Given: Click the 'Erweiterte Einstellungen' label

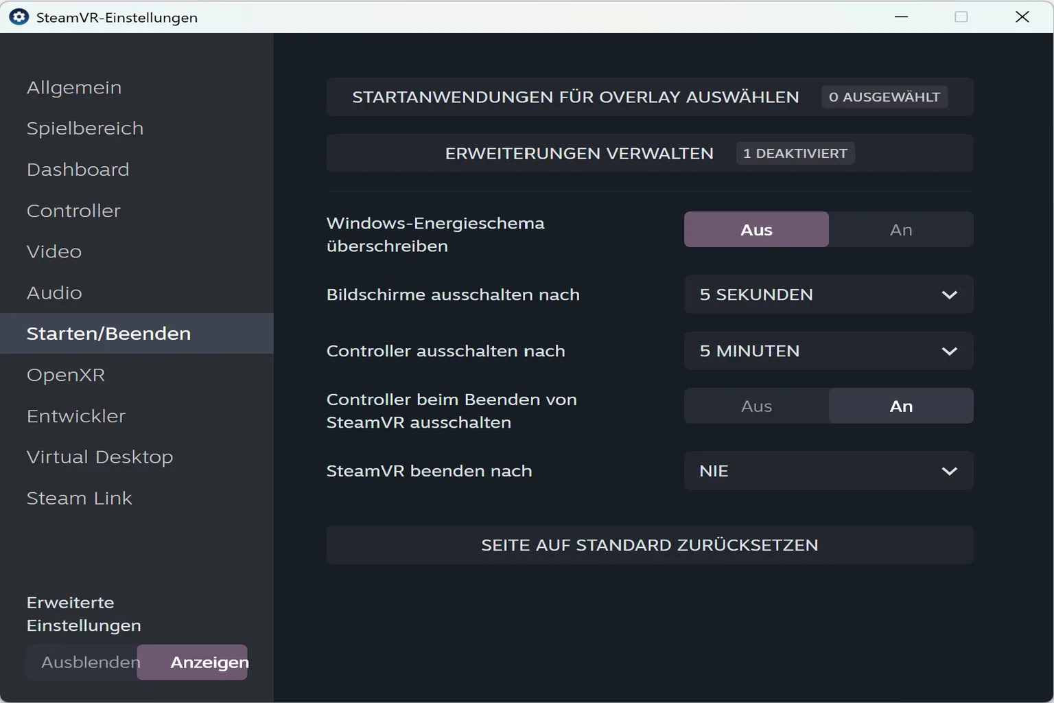Looking at the screenshot, I should (x=84, y=614).
